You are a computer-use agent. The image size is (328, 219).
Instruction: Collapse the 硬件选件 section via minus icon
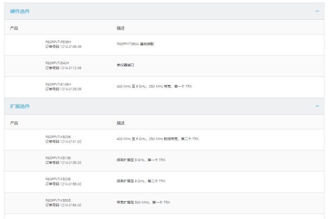tap(317, 11)
